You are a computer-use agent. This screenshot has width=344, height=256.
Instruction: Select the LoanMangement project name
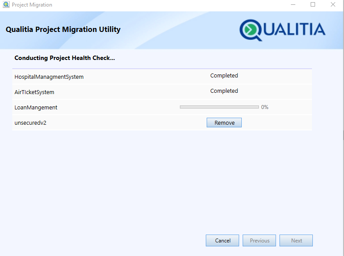click(36, 108)
